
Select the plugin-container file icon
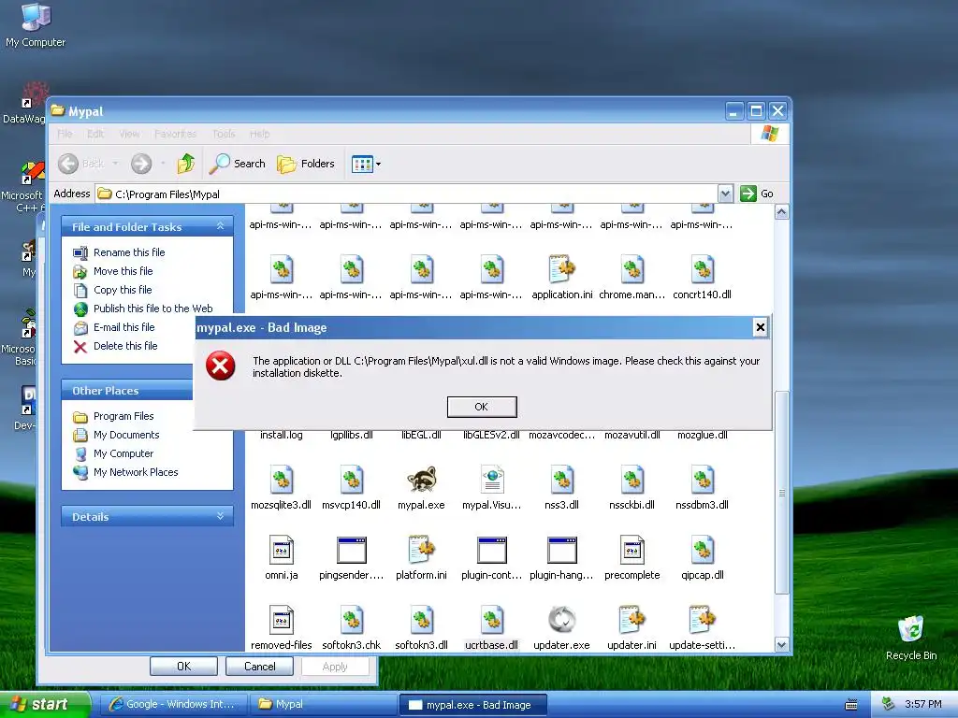492,550
